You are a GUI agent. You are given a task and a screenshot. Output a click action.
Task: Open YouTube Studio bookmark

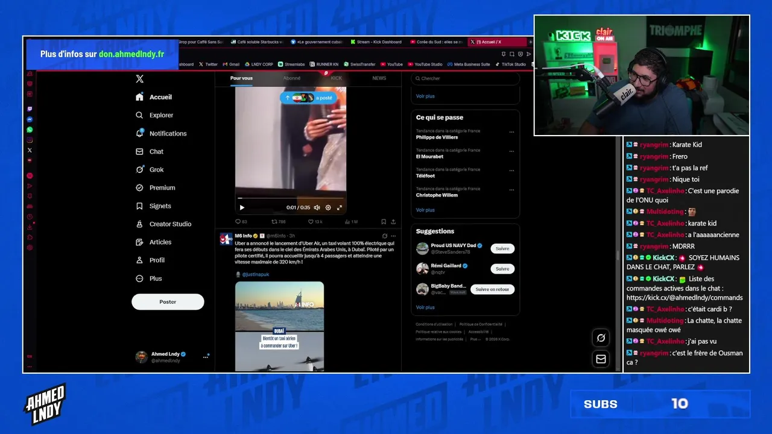425,64
